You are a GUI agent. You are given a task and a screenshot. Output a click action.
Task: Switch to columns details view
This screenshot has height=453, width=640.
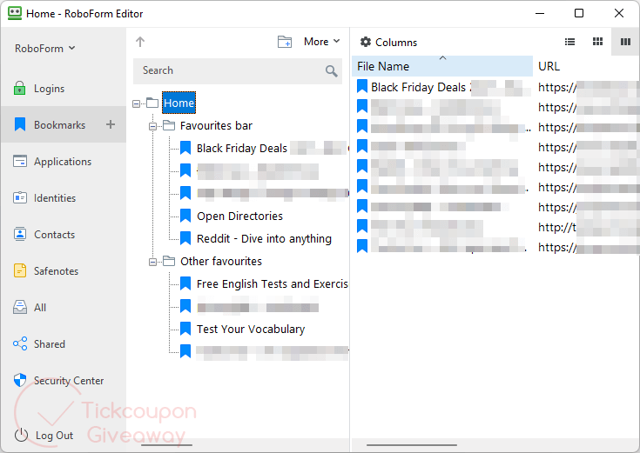point(625,42)
